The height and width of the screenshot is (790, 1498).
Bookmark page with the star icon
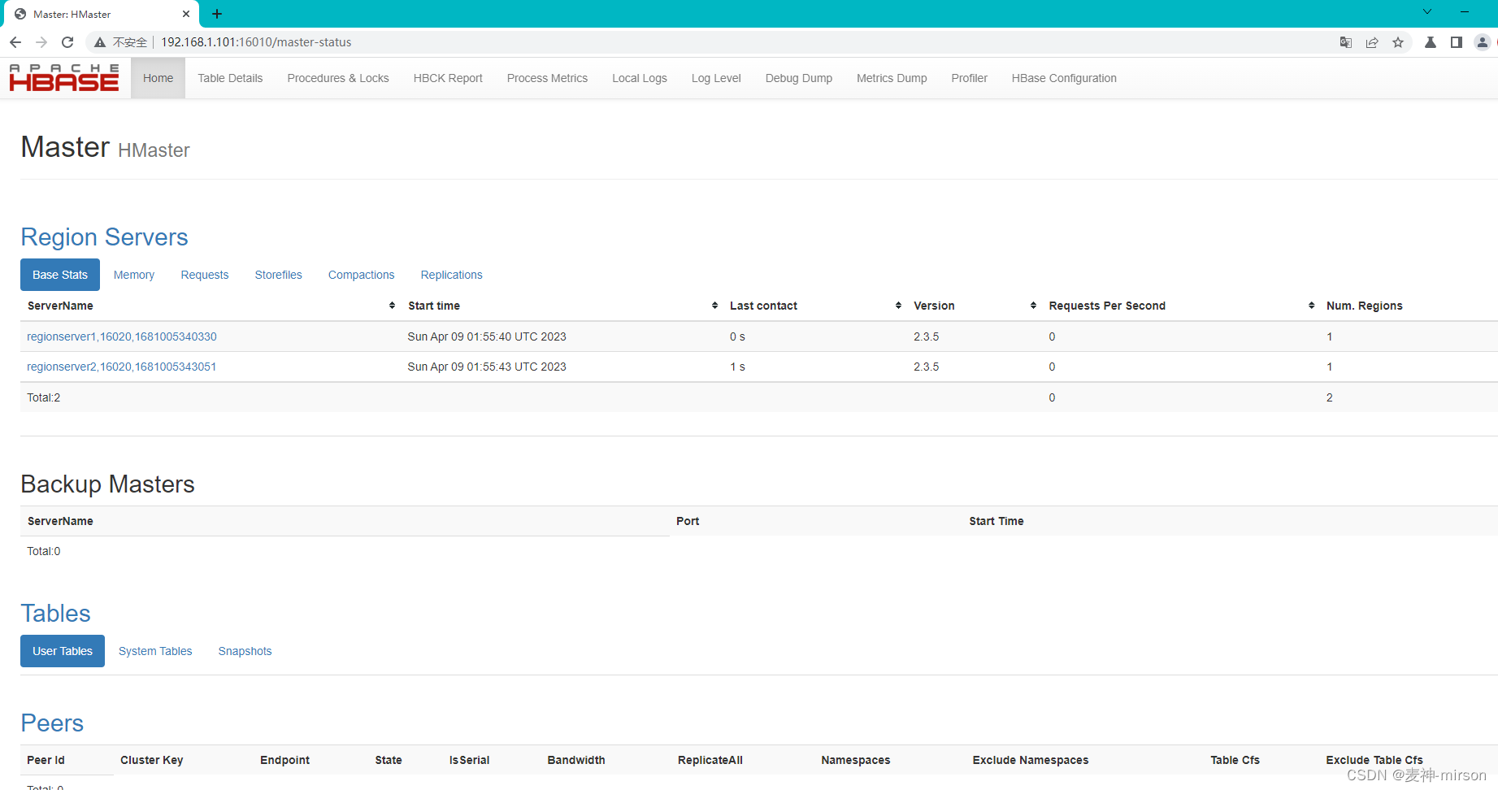(x=1398, y=42)
